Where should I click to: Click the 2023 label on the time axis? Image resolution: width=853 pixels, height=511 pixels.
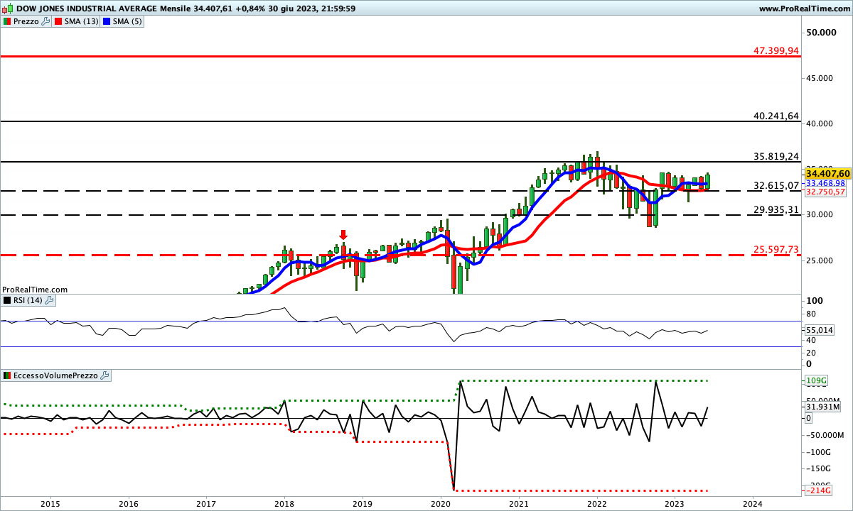coord(675,504)
